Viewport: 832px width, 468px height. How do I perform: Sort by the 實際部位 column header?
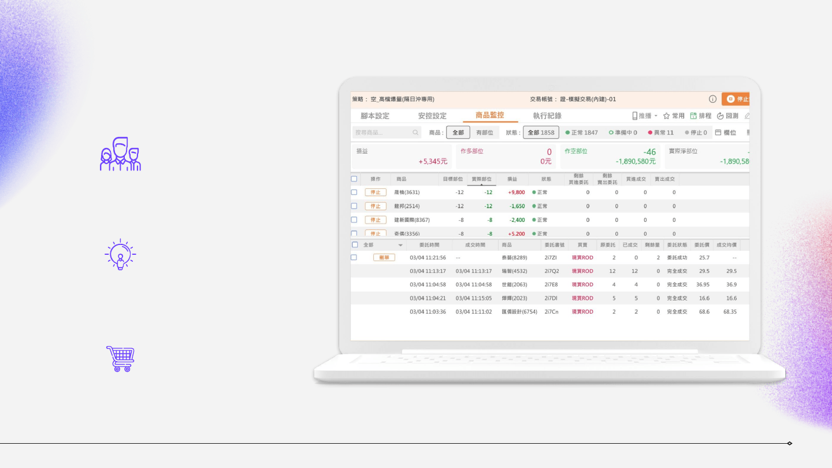point(481,179)
